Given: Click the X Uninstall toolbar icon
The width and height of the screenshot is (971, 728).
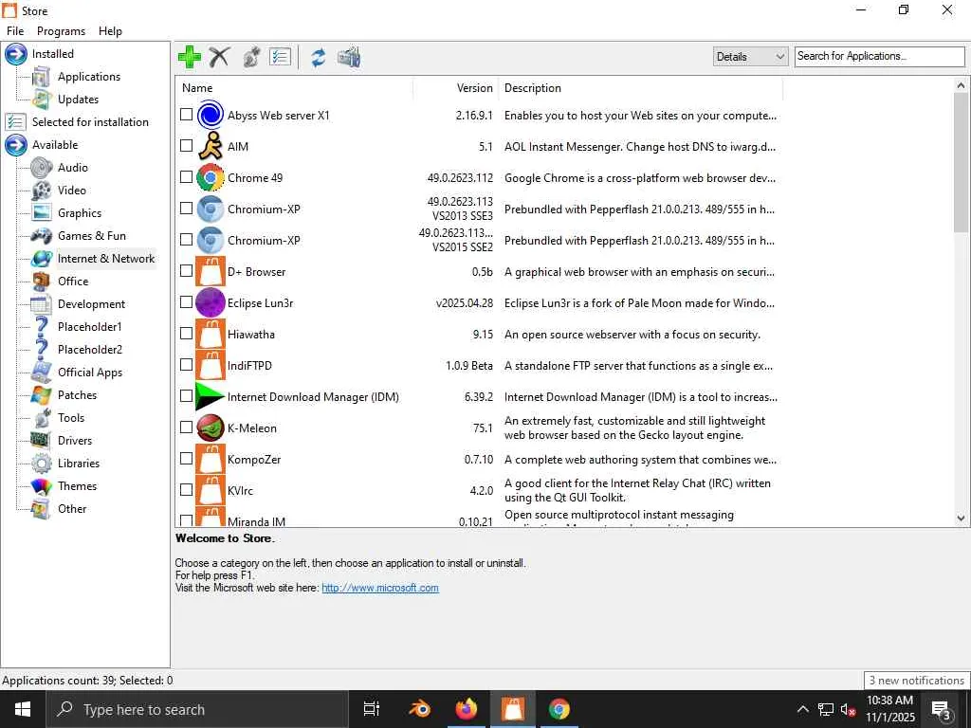Looking at the screenshot, I should pyautogui.click(x=219, y=57).
